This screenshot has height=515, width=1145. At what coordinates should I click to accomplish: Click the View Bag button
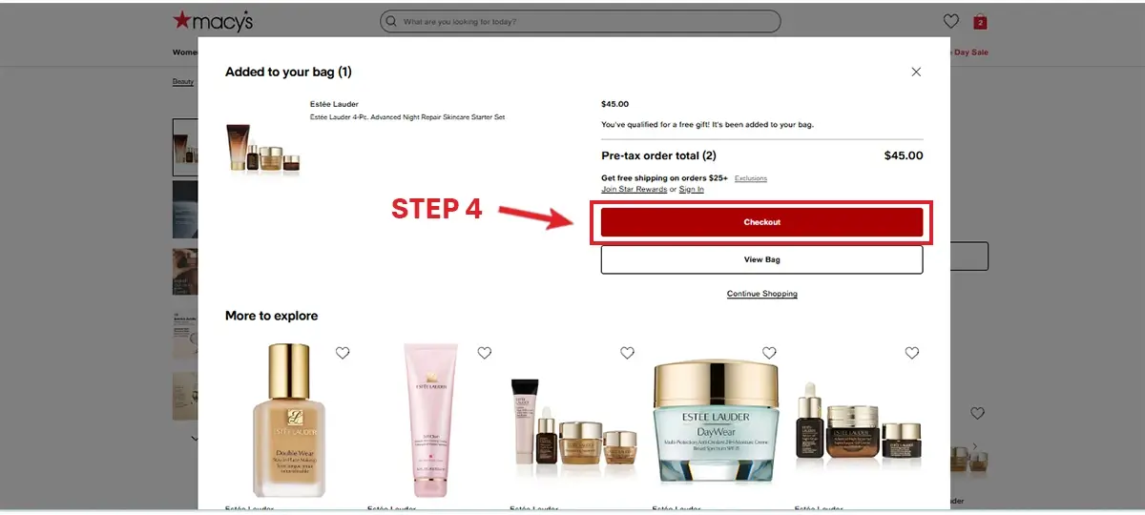point(761,259)
